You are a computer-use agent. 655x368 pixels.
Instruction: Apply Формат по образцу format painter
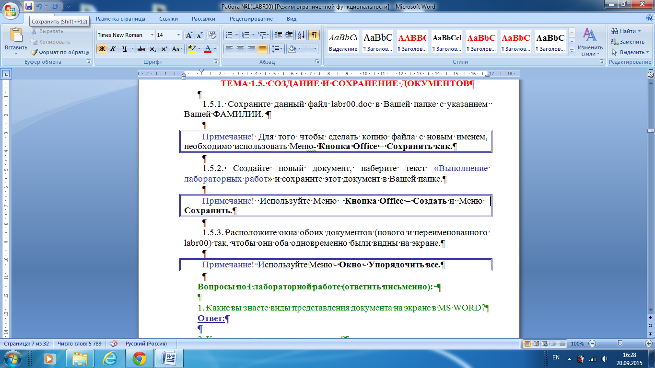59,52
